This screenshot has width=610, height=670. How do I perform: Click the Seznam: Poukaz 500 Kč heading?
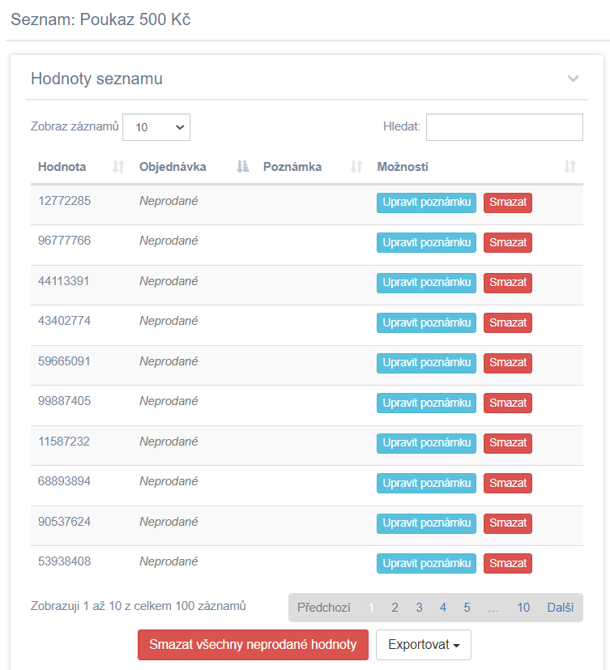click(100, 19)
